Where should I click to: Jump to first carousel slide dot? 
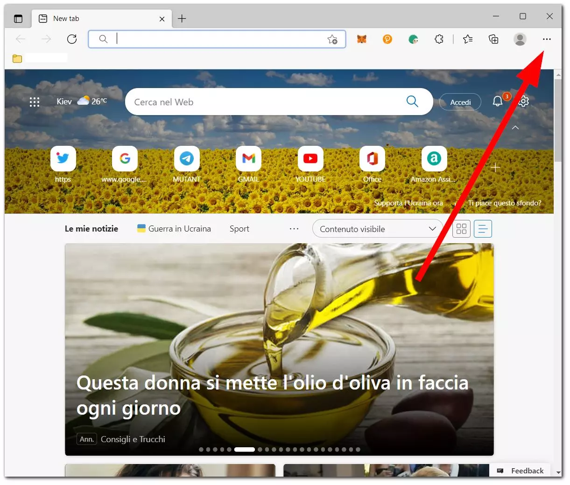click(x=201, y=450)
